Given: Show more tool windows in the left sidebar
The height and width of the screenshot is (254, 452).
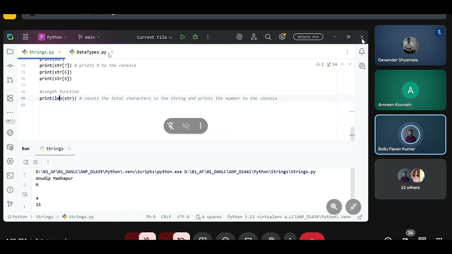Looking at the screenshot, I should [x=10, y=113].
